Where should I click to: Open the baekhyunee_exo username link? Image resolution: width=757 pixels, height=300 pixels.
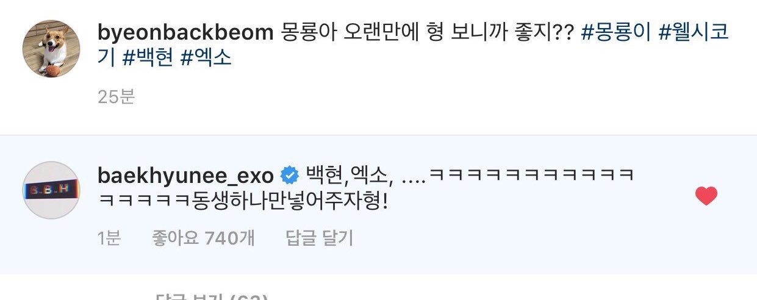pyautogui.click(x=185, y=176)
